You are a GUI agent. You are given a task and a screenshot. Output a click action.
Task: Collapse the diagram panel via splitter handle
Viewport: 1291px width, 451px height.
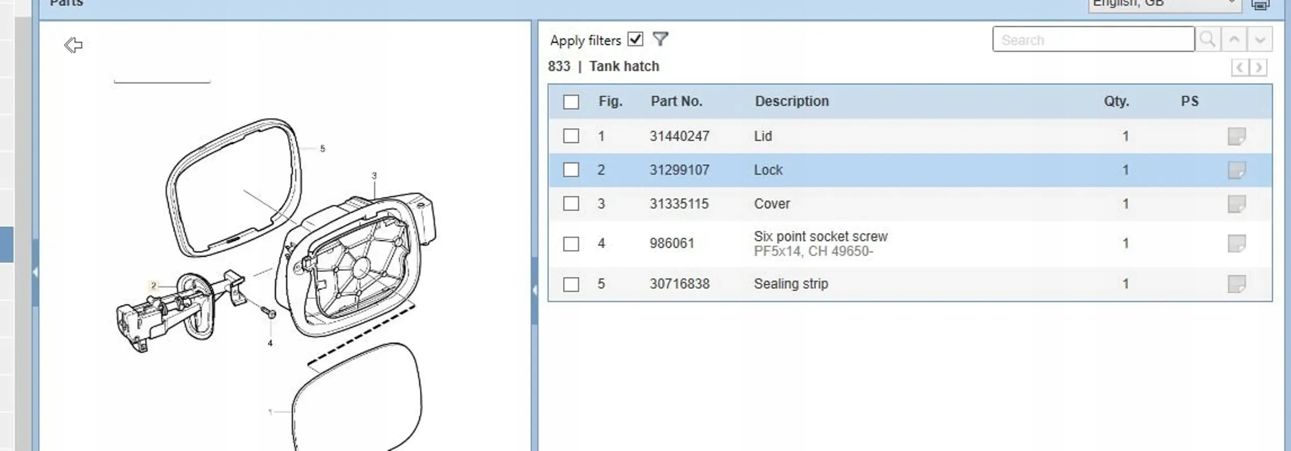point(534,290)
